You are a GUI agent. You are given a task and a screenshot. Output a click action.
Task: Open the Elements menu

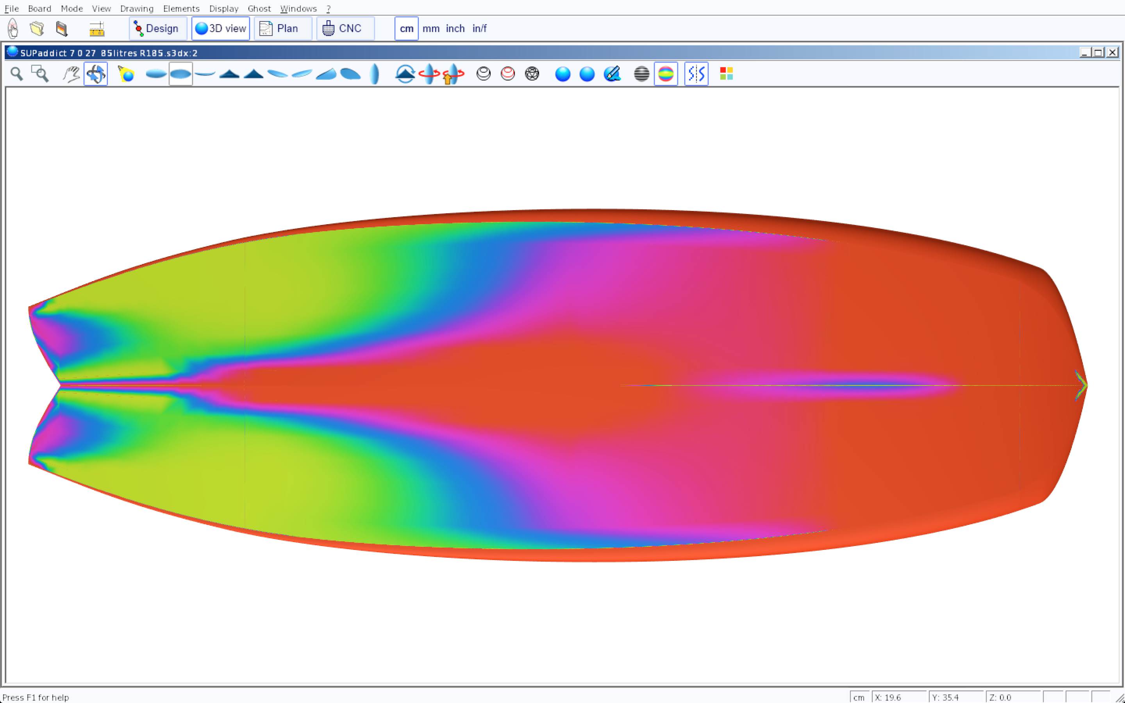pyautogui.click(x=181, y=8)
